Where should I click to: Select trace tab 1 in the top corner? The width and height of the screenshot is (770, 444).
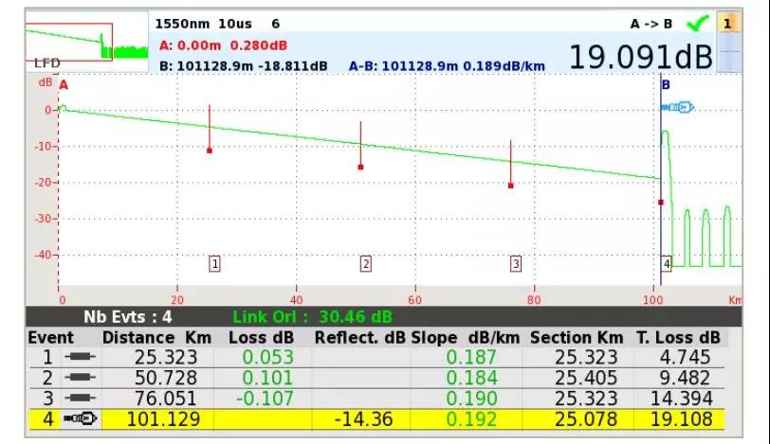pyautogui.click(x=727, y=23)
